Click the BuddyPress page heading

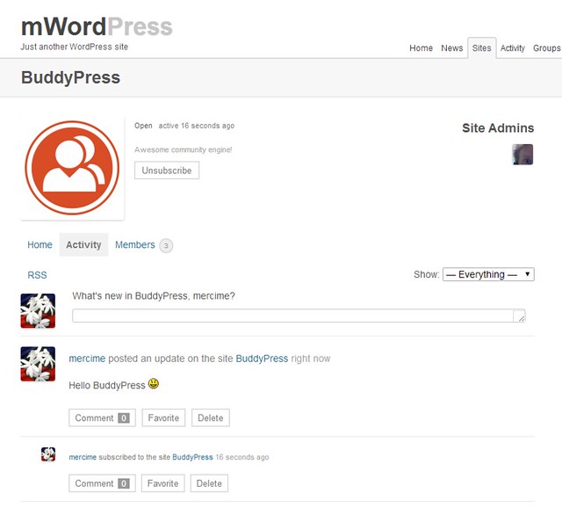(70, 78)
